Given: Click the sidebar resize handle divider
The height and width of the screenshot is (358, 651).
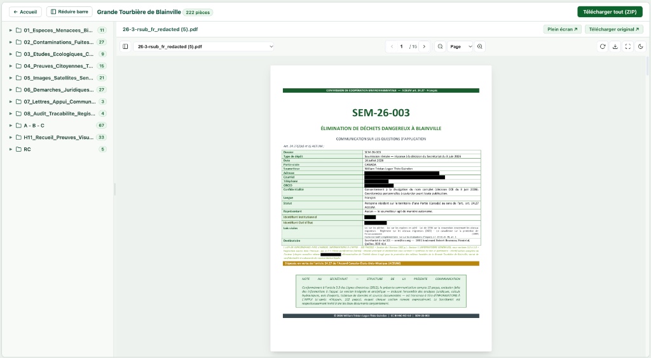Looking at the screenshot, I should click(x=114, y=189).
